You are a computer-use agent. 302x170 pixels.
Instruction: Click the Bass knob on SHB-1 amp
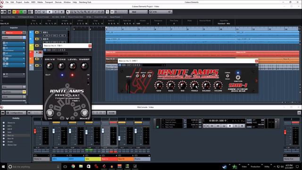point(171,85)
